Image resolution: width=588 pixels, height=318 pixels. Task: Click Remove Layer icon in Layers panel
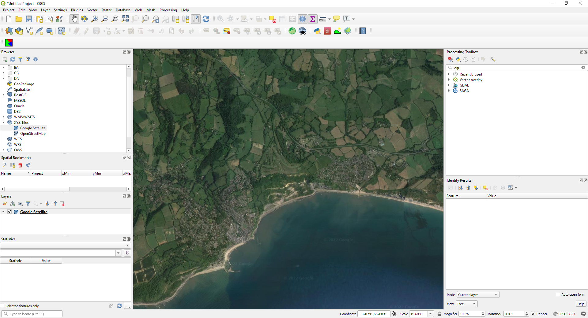pyautogui.click(x=62, y=204)
